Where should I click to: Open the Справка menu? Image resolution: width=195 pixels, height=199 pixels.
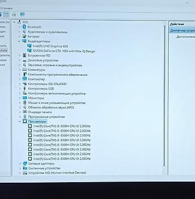point(6,8)
